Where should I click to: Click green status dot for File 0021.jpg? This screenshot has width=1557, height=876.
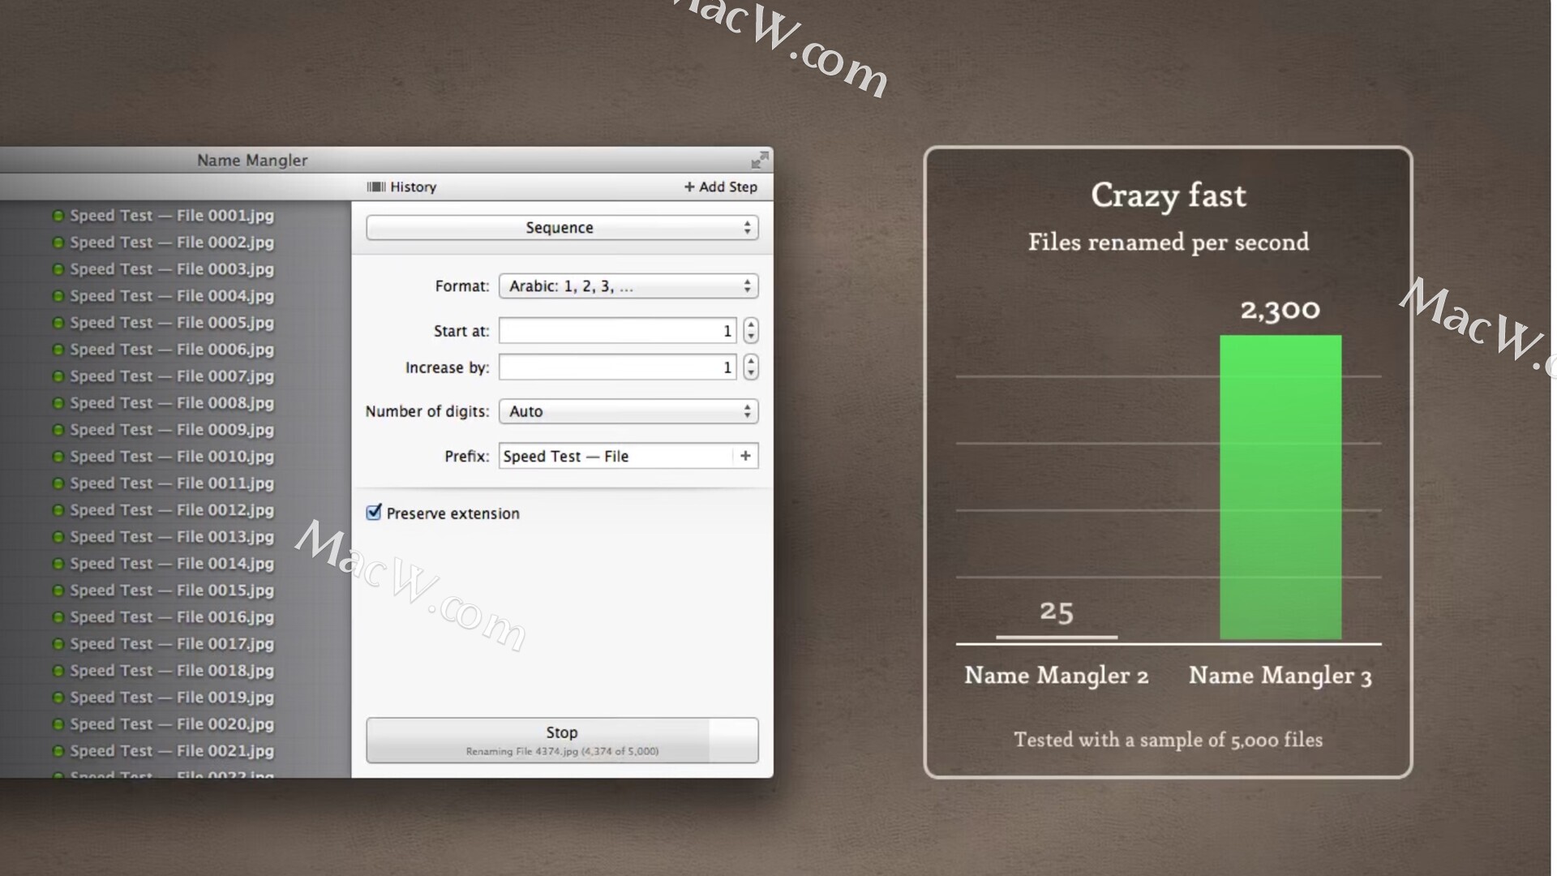pyautogui.click(x=58, y=751)
